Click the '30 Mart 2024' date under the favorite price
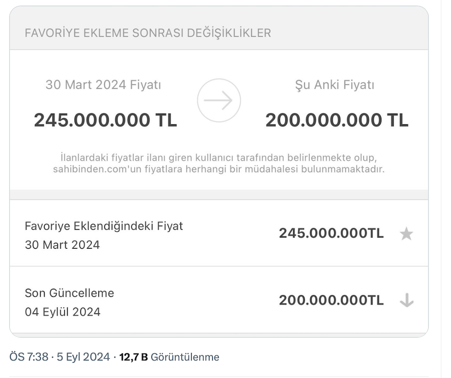This screenshot has width=451, height=378. (62, 245)
